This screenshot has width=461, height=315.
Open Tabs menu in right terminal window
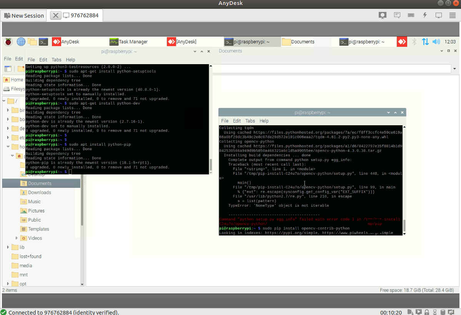[x=250, y=121]
